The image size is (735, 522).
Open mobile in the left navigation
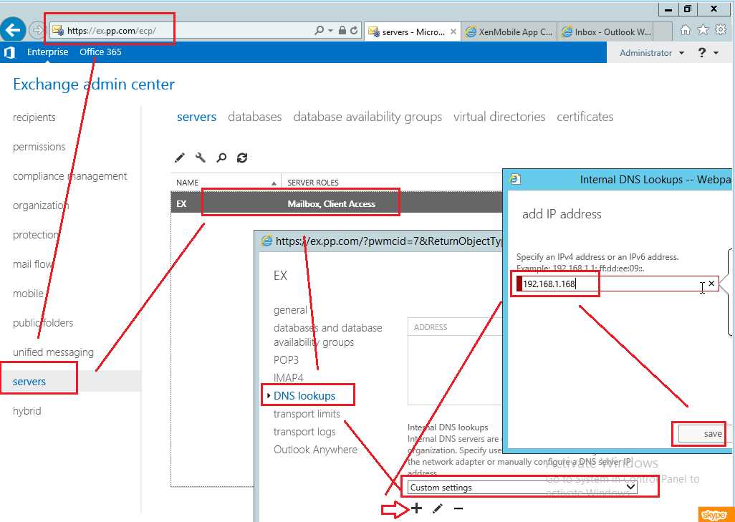[x=28, y=294]
